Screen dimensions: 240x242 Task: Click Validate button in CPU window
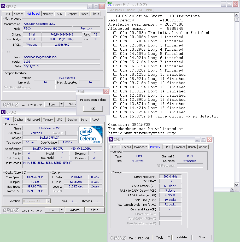75,210
